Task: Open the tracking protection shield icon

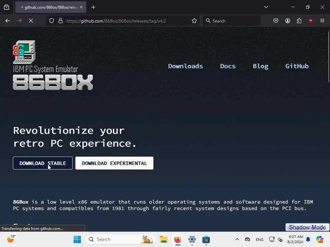Action: pyautogui.click(x=52, y=21)
